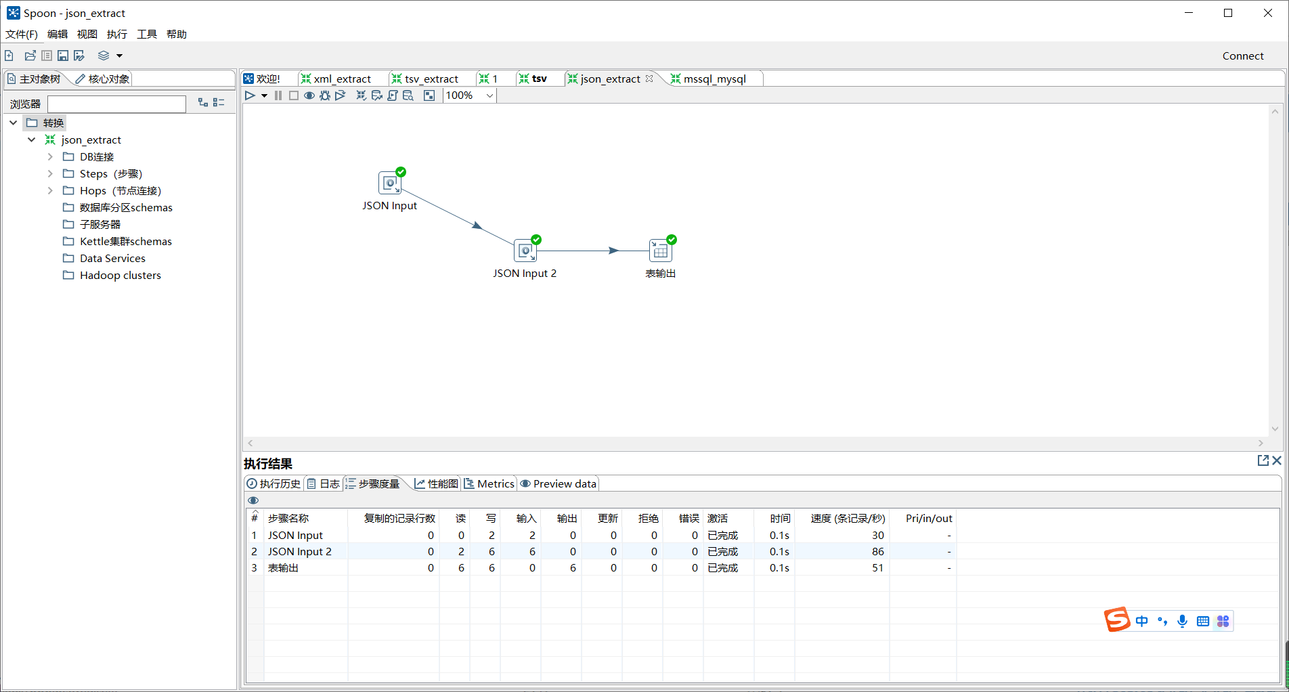Image resolution: width=1289 pixels, height=692 pixels.
Task: Expand the Steps (步骤) folder
Action: [x=50, y=173]
